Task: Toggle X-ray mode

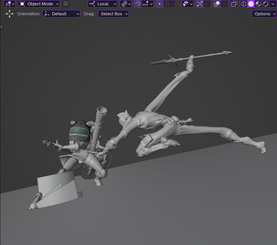Action: coord(234,4)
